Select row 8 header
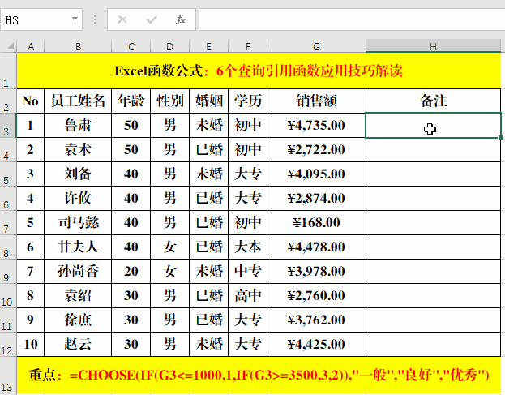 pos(8,247)
